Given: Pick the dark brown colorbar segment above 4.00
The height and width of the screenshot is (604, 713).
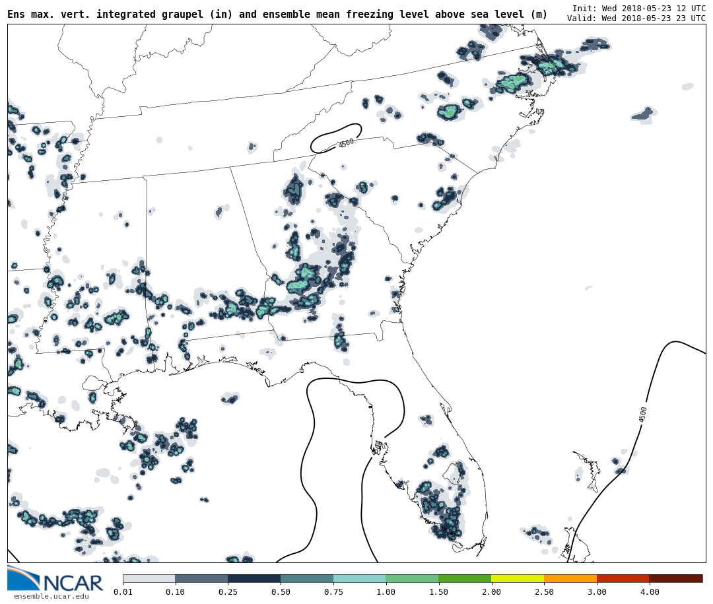Looking at the screenshot, I should pos(675,578).
